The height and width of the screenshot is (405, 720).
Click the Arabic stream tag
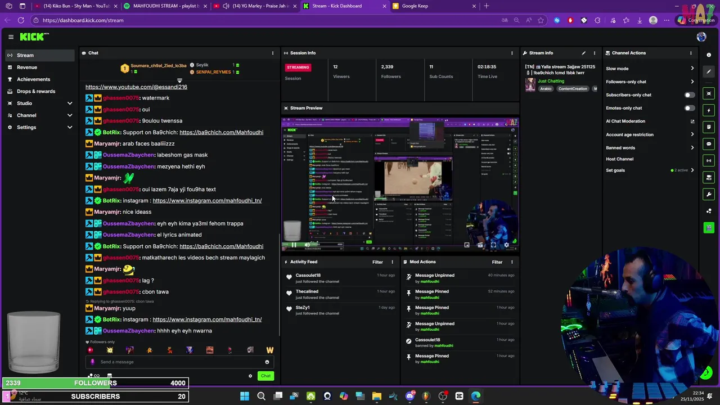[x=546, y=89]
